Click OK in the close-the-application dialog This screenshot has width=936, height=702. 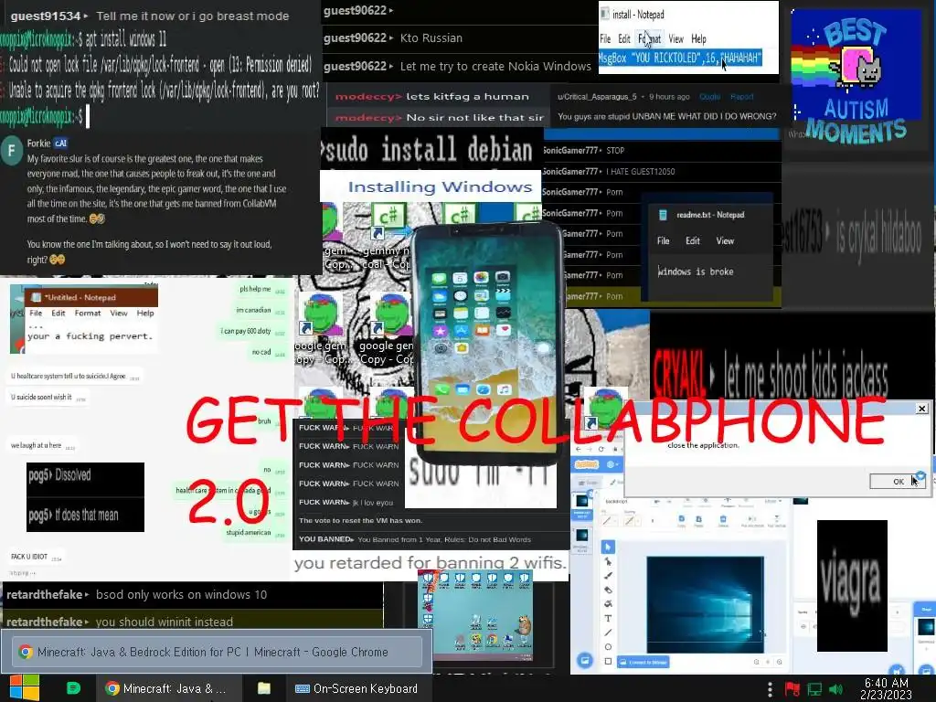pyautogui.click(x=898, y=481)
